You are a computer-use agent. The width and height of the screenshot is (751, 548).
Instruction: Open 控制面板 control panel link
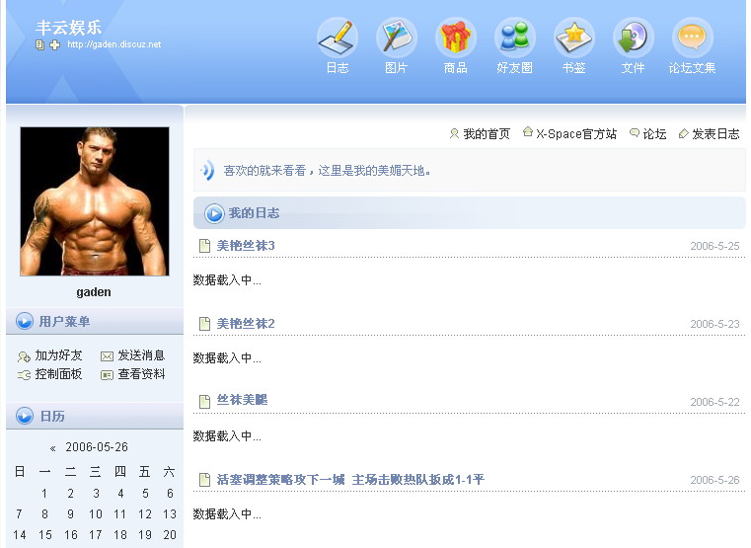click(x=58, y=374)
